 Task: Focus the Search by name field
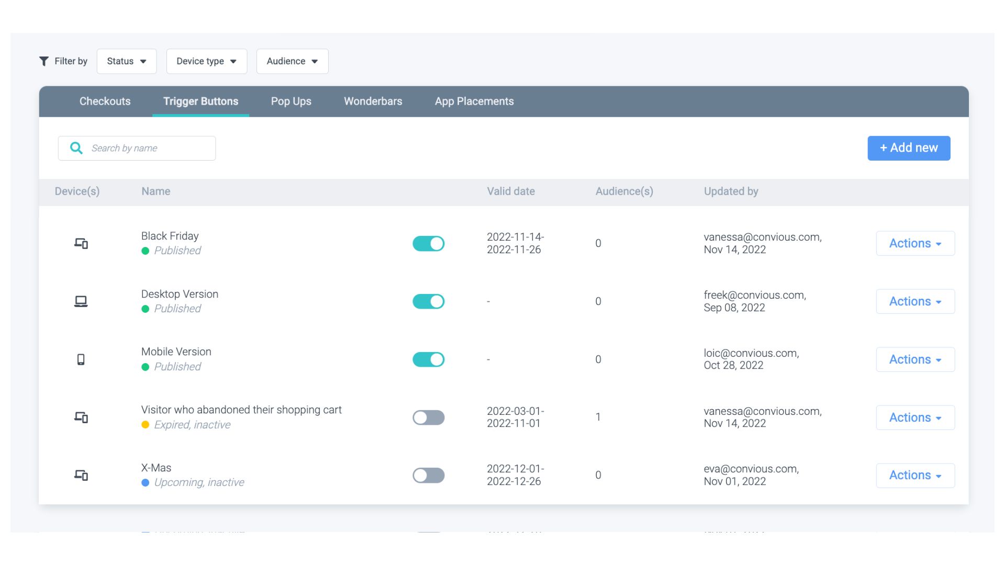[149, 148]
